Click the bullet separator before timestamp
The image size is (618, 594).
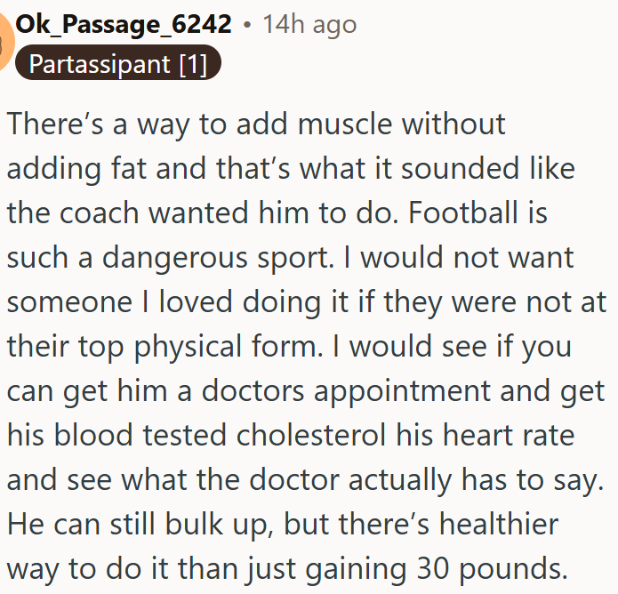point(249,25)
